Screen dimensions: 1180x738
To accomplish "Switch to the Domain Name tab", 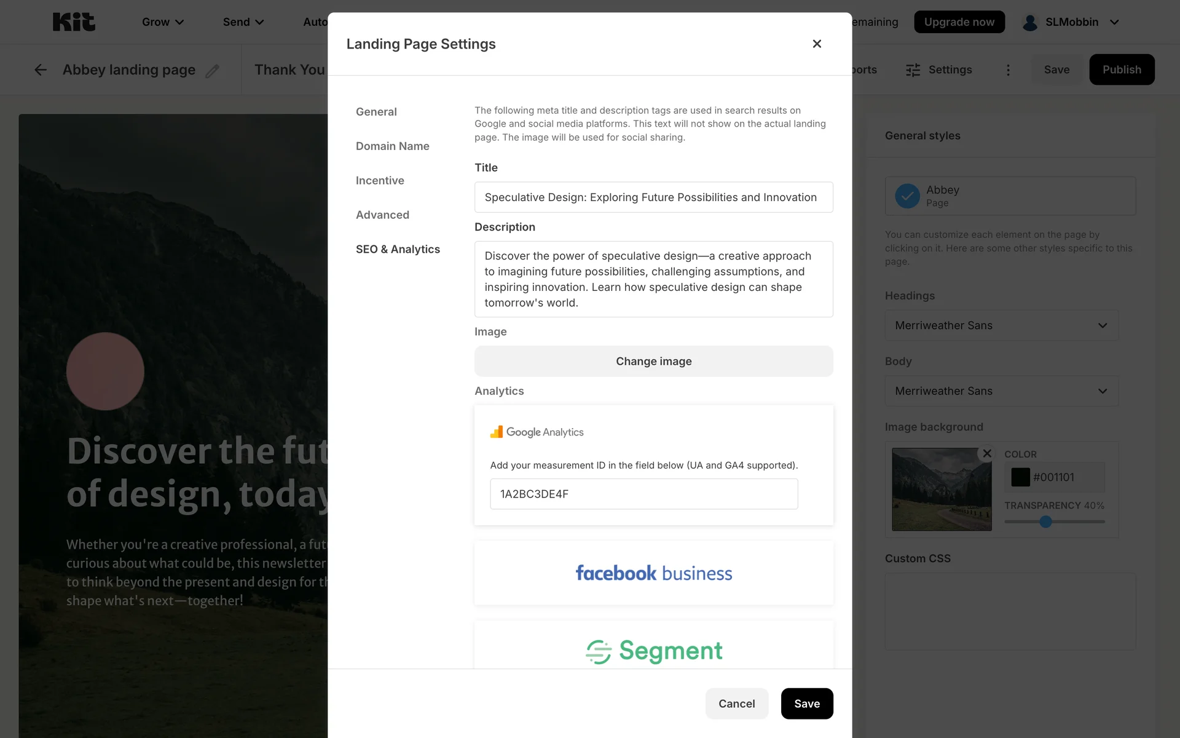I will click(x=392, y=146).
